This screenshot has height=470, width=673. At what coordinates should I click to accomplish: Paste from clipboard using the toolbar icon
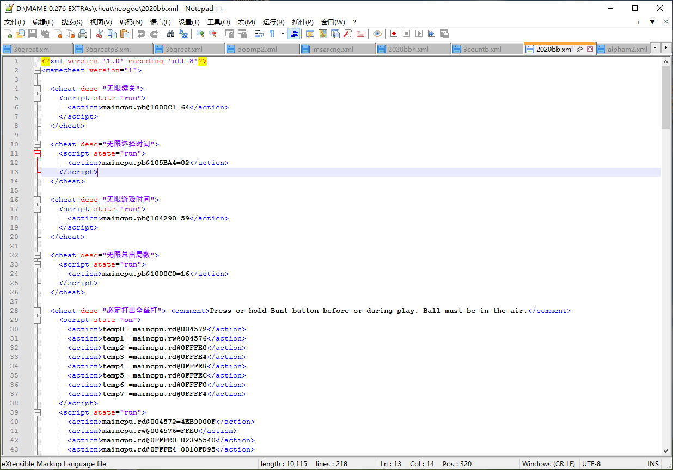125,34
